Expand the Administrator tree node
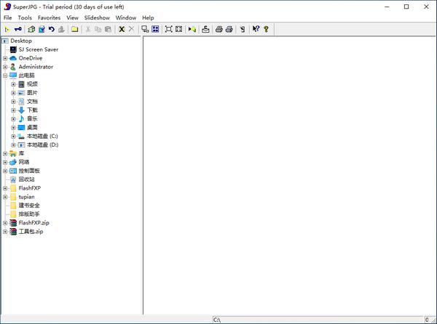Image resolution: width=437 pixels, height=324 pixels. [x=5, y=67]
